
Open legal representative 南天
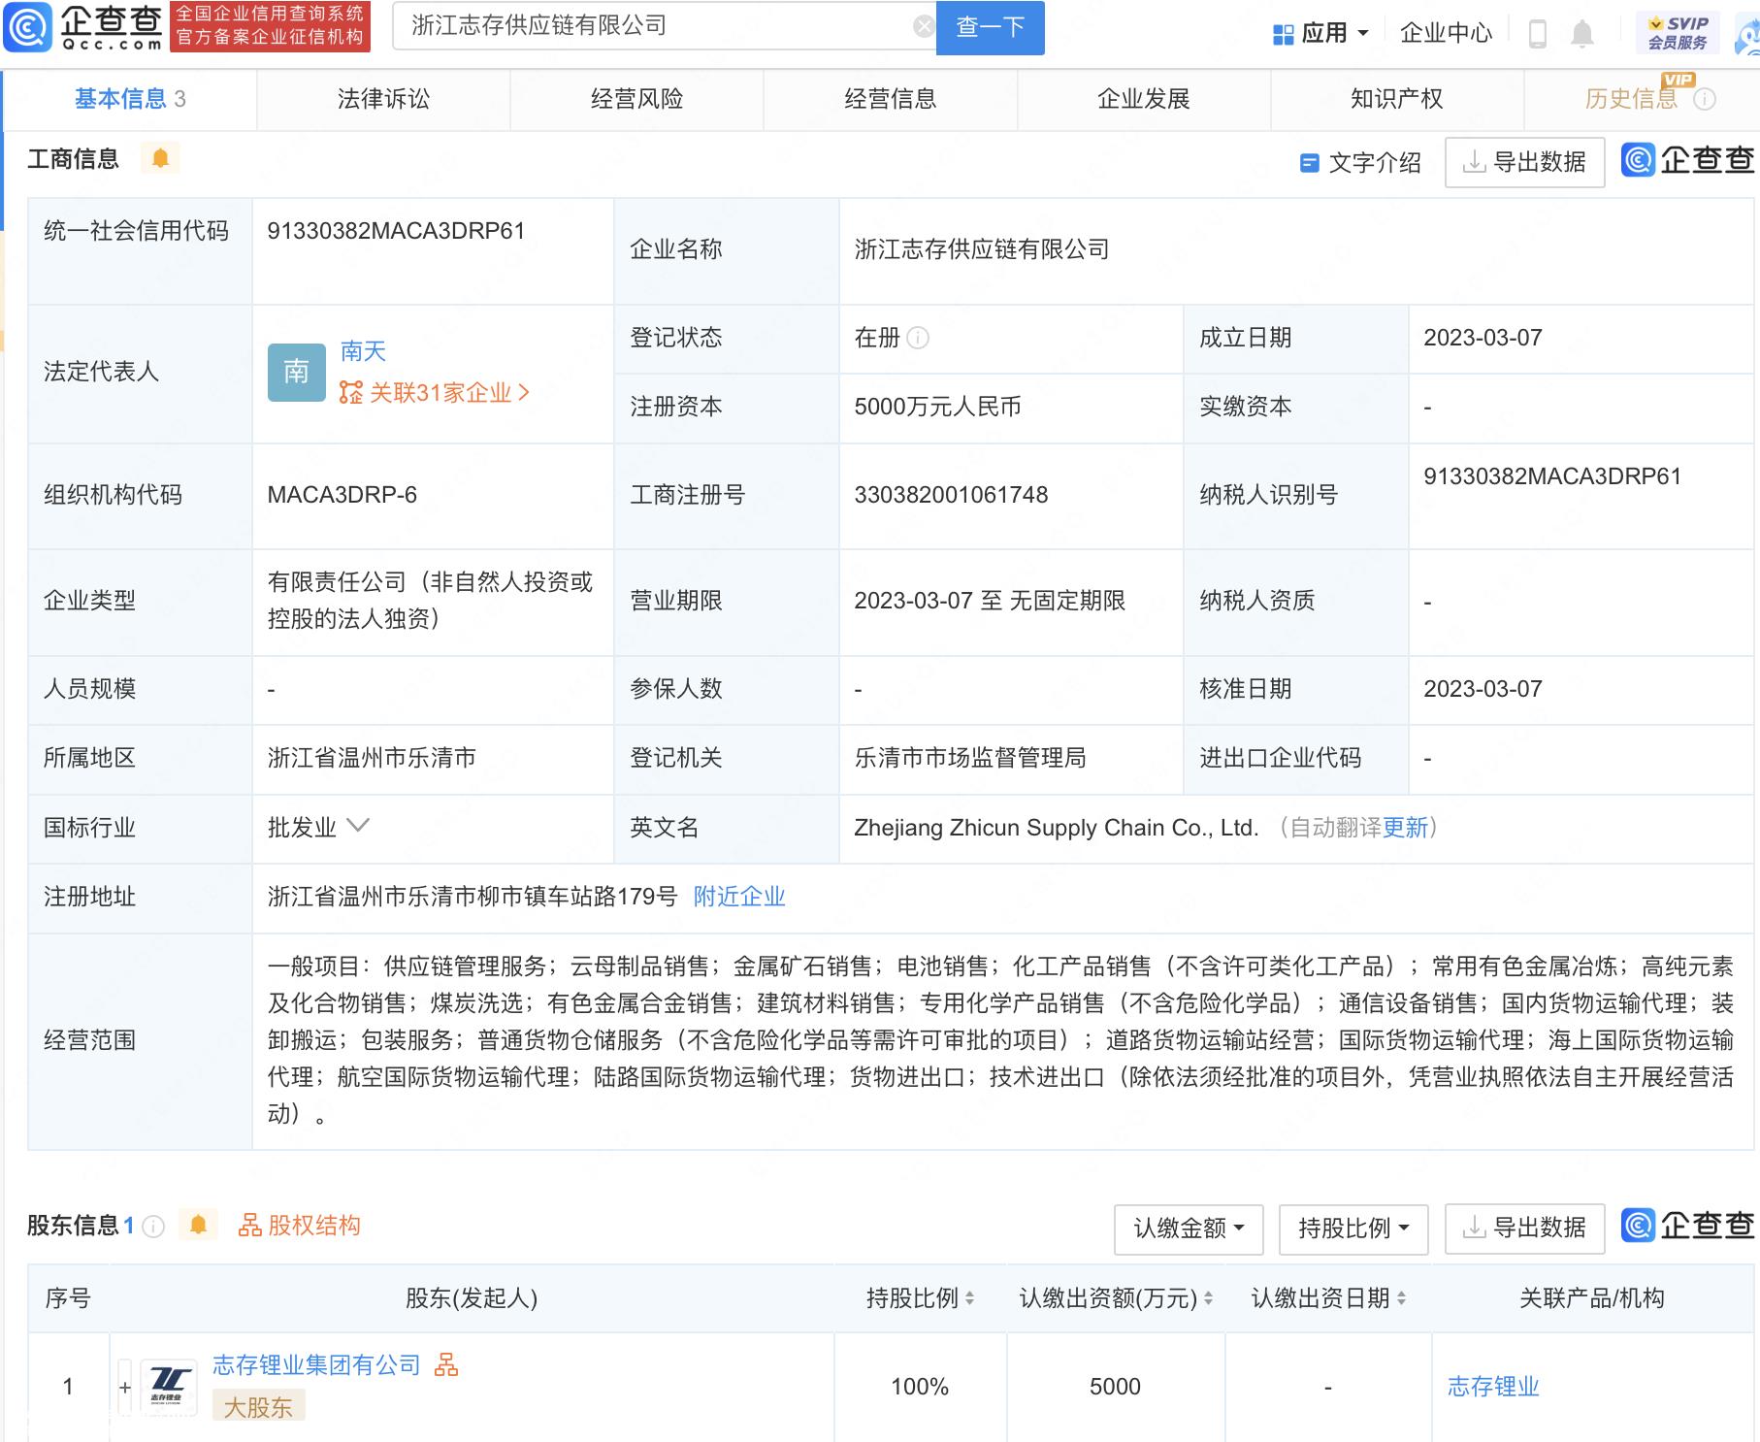(x=363, y=351)
